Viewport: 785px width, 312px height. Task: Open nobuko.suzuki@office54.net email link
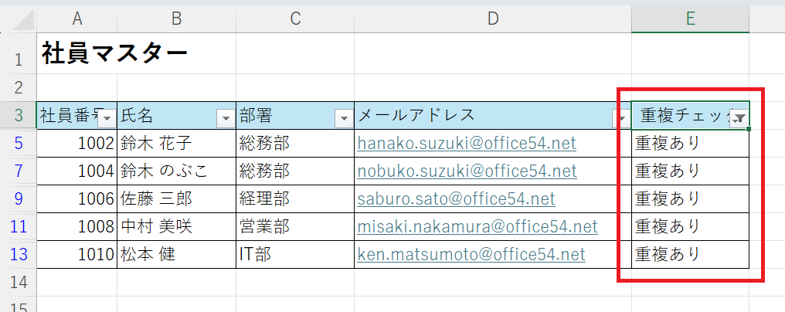click(x=467, y=171)
